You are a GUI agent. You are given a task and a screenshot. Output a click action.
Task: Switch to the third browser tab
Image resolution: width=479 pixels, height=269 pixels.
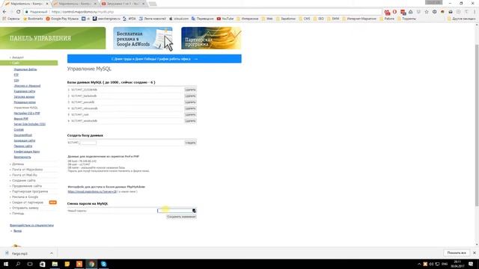[x=123, y=4]
